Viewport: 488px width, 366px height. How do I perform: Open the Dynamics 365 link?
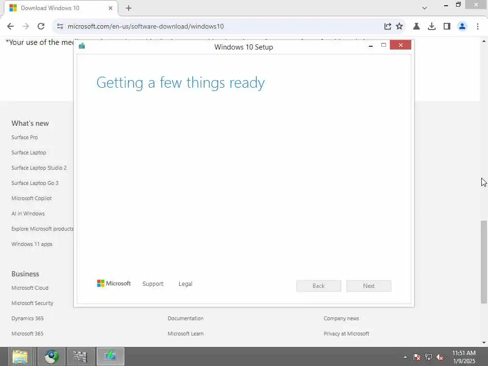pos(27,318)
